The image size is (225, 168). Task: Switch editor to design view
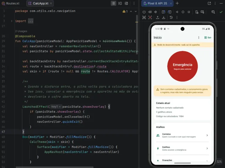pyautogui.click(x=126, y=3)
